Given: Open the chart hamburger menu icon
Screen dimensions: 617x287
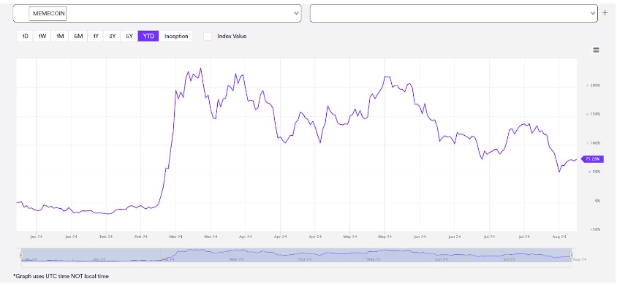Looking at the screenshot, I should pyautogui.click(x=596, y=50).
